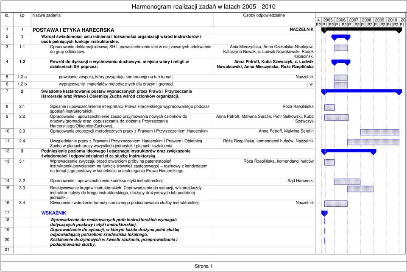Image resolution: width=407 pixels, height=272 pixels.
Task: Click the title 'Harmonogram realizacji zadań w latach 2005 - 2010'
Action: point(203,6)
